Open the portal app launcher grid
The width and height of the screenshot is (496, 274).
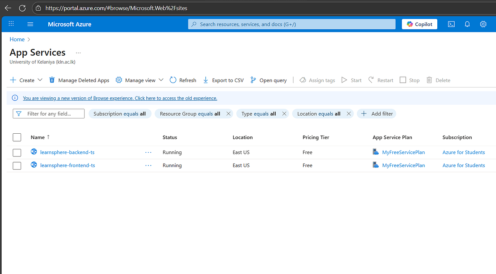11,24
